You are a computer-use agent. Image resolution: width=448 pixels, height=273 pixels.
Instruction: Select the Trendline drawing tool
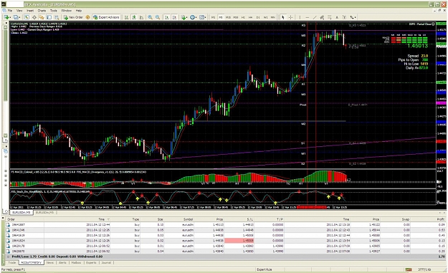click(x=315, y=17)
